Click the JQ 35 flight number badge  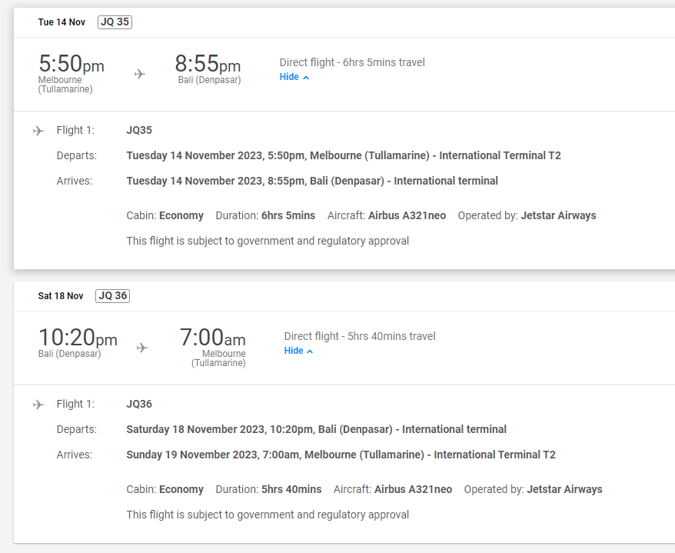pos(115,22)
